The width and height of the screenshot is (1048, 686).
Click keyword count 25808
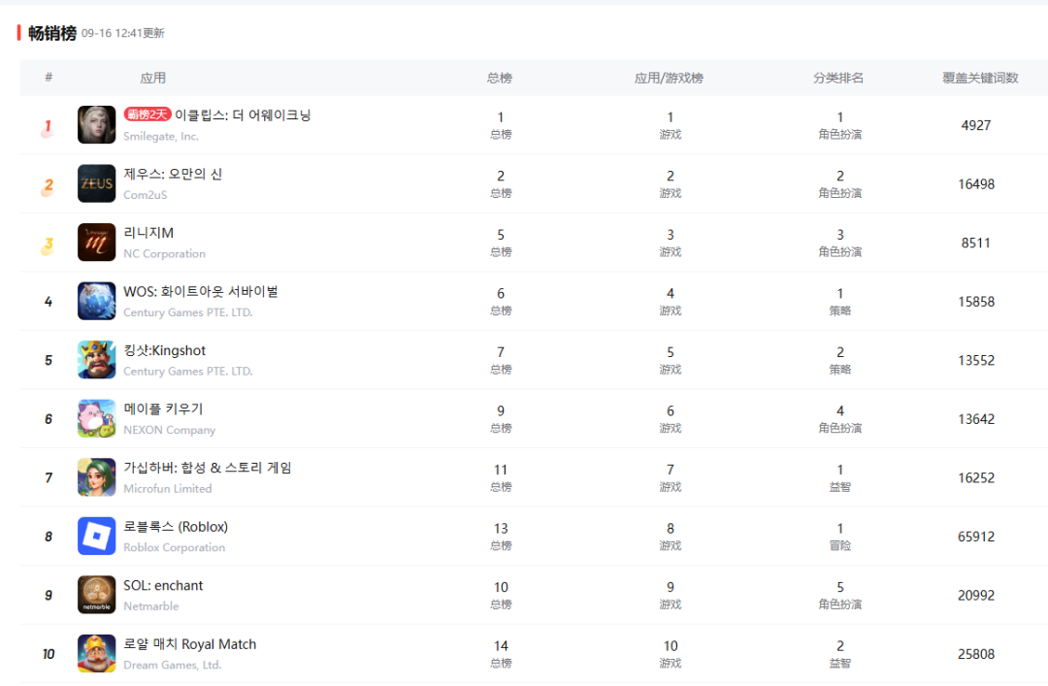click(976, 655)
